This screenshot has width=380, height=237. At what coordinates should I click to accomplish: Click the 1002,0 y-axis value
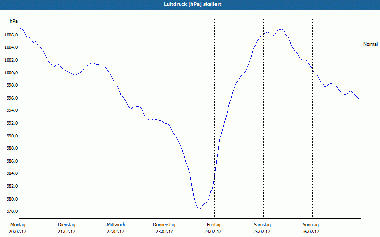[10, 60]
